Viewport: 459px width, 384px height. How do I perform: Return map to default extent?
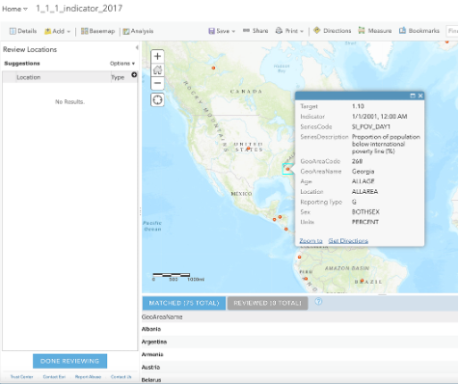pyautogui.click(x=157, y=69)
